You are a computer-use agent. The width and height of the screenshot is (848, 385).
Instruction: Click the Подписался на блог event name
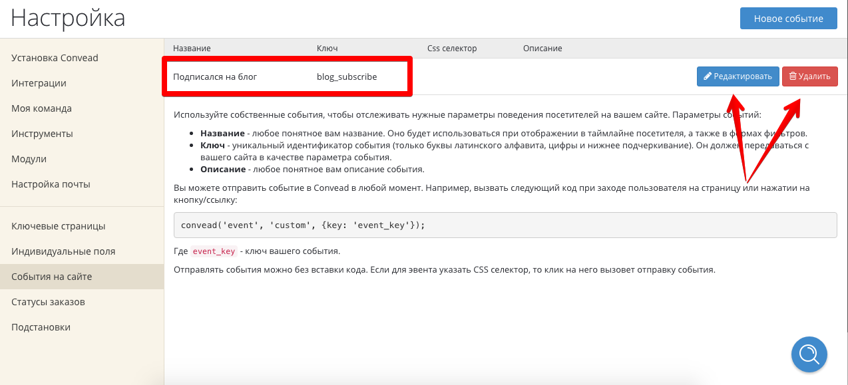(x=215, y=76)
